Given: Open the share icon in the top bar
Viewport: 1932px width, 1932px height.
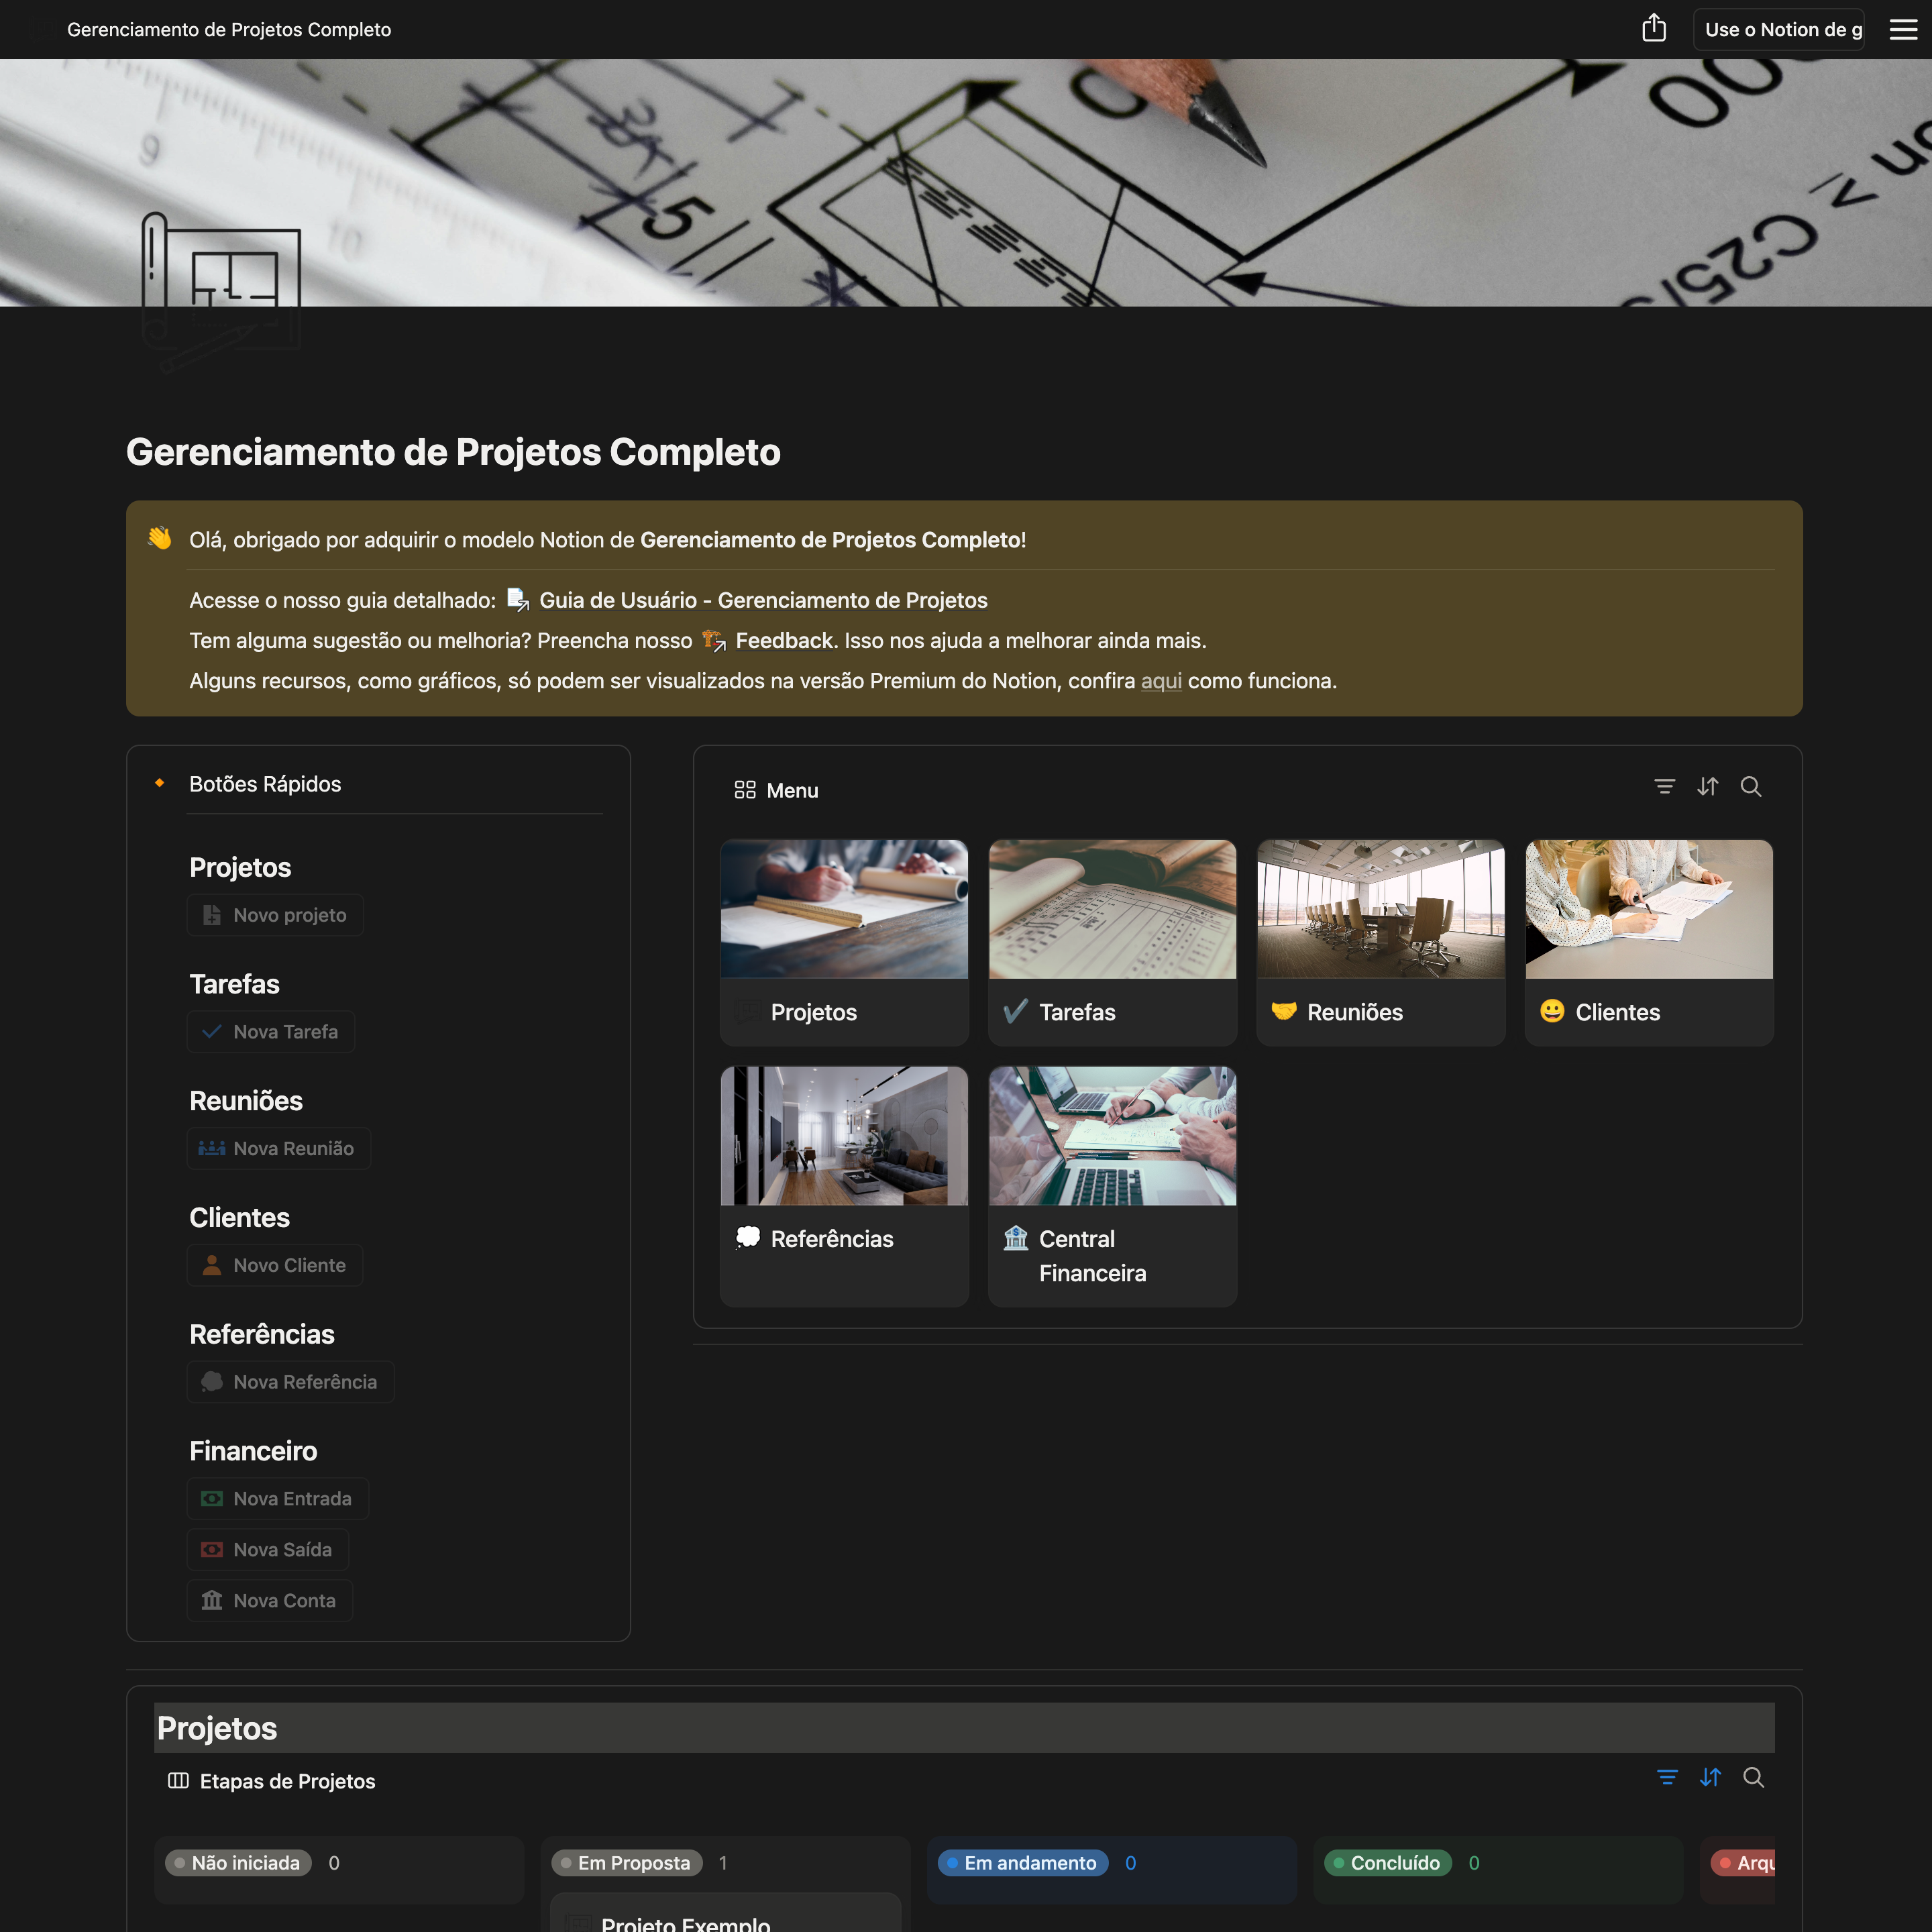Looking at the screenshot, I should point(1655,28).
